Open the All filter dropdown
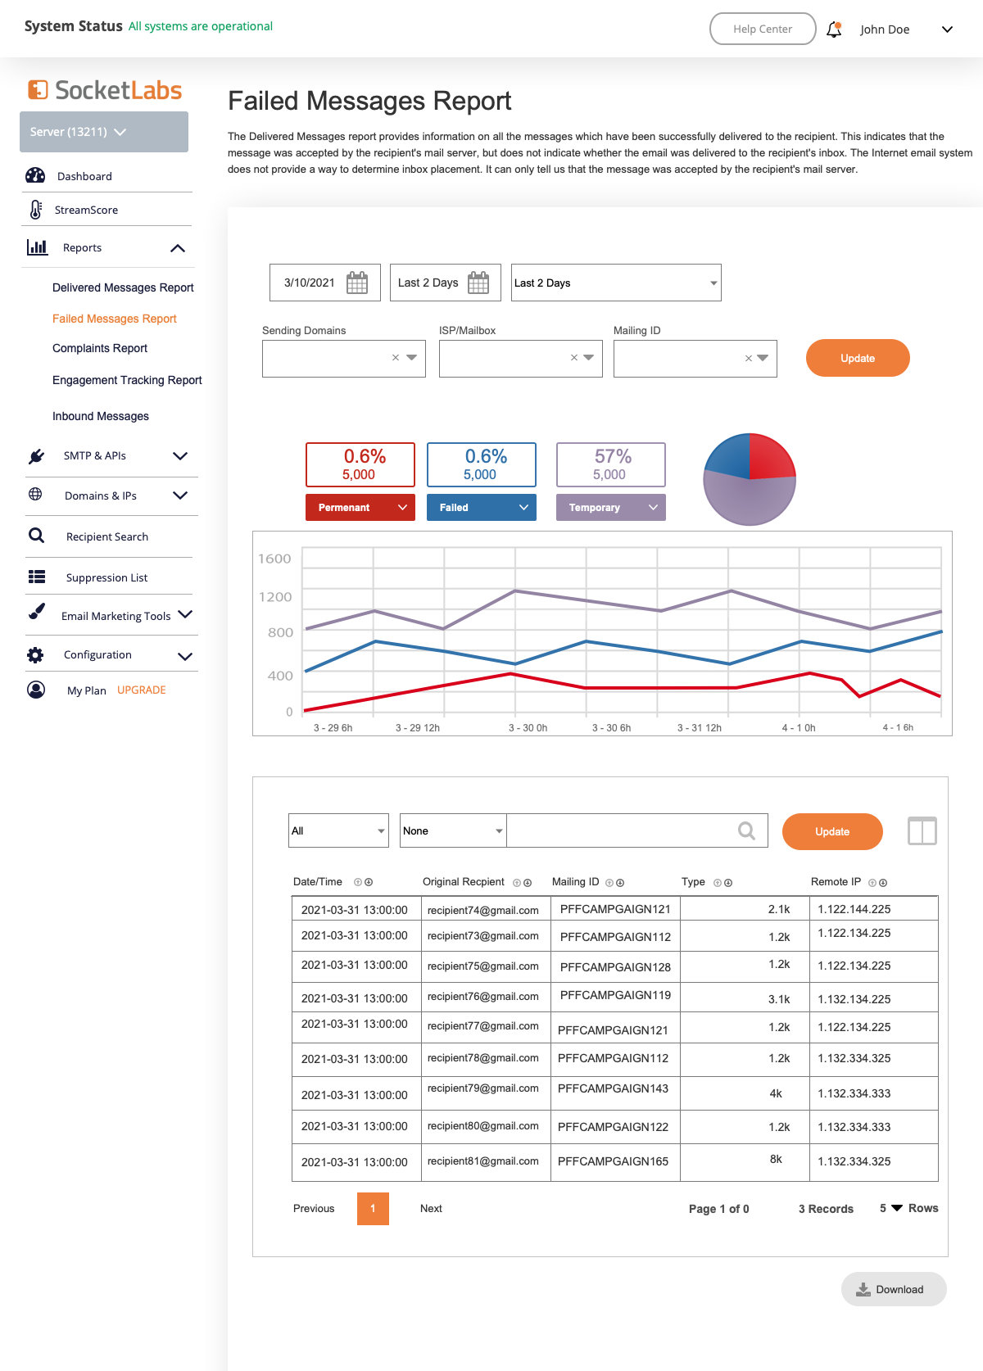This screenshot has height=1371, width=983. point(338,830)
